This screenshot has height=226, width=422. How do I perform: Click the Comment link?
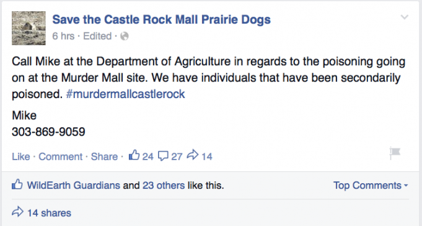(60, 156)
